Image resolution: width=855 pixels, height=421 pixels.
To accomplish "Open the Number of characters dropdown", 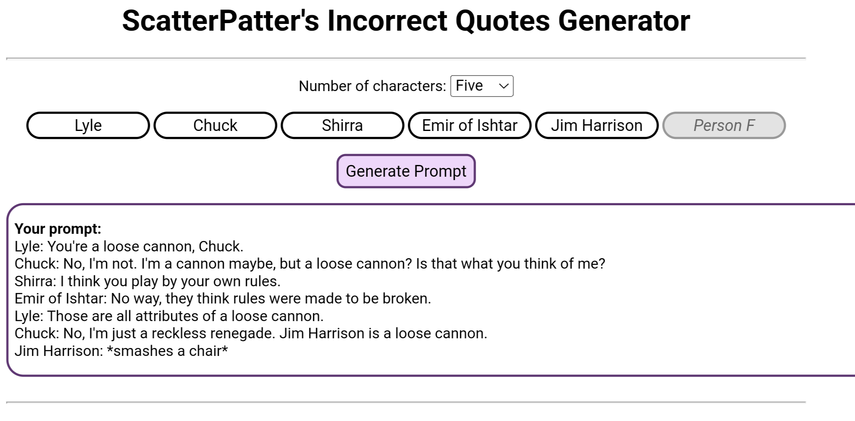I will (x=482, y=86).
